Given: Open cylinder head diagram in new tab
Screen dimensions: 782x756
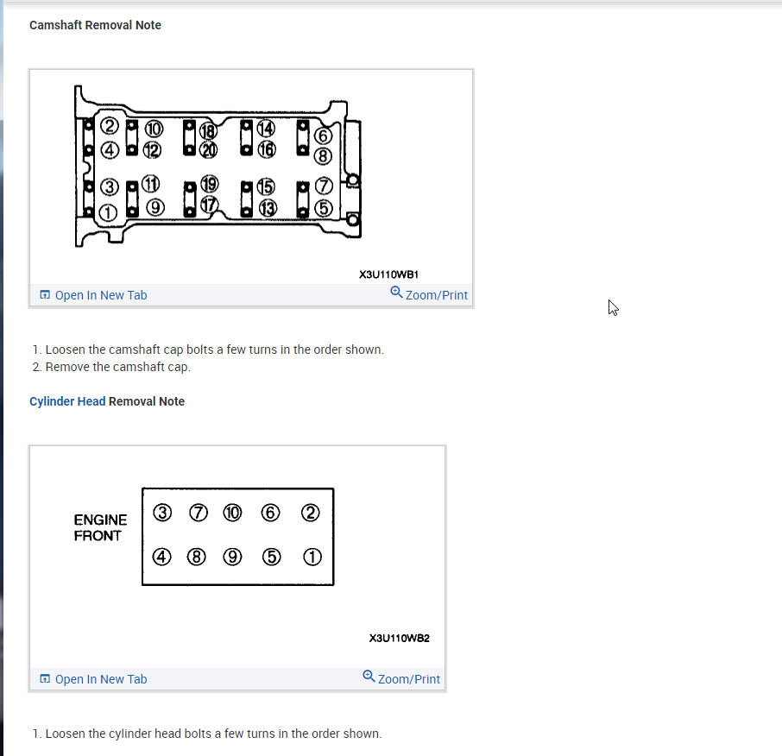Looking at the screenshot, I should pyautogui.click(x=93, y=679).
